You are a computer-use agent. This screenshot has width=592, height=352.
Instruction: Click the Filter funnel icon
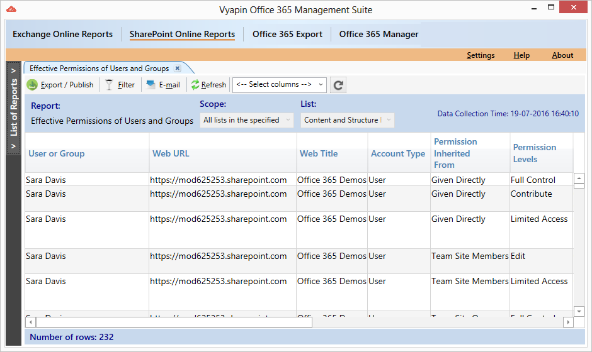click(109, 85)
